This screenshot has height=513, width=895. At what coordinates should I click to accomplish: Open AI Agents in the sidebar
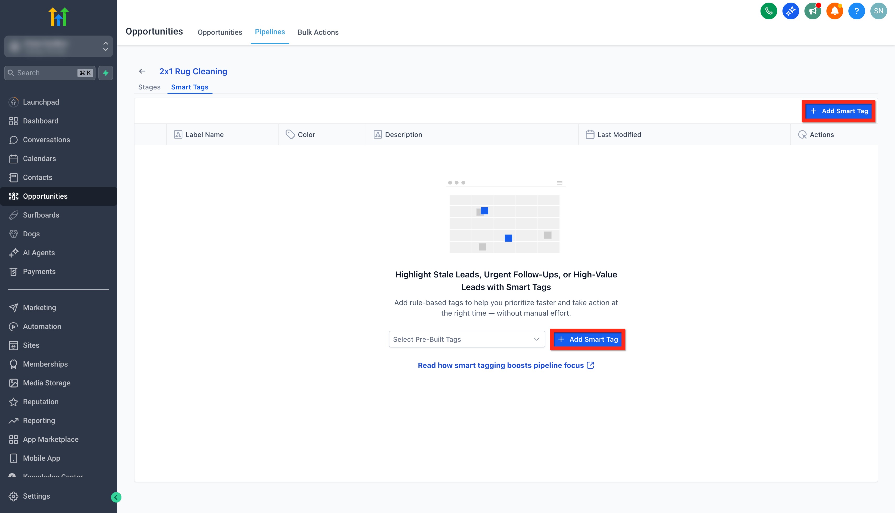coord(39,253)
